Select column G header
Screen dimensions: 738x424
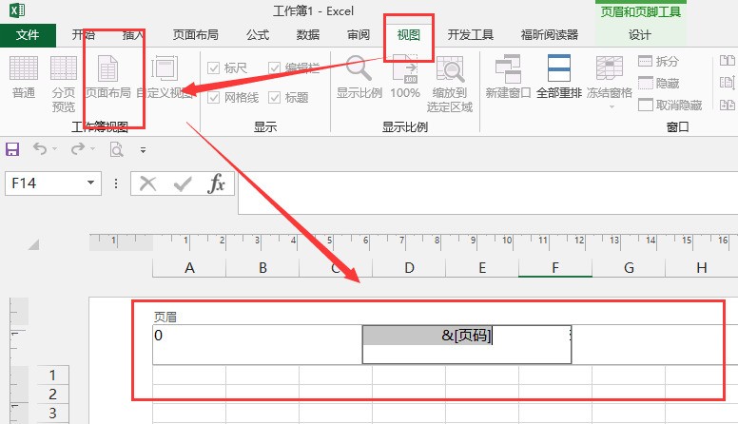pyautogui.click(x=629, y=268)
